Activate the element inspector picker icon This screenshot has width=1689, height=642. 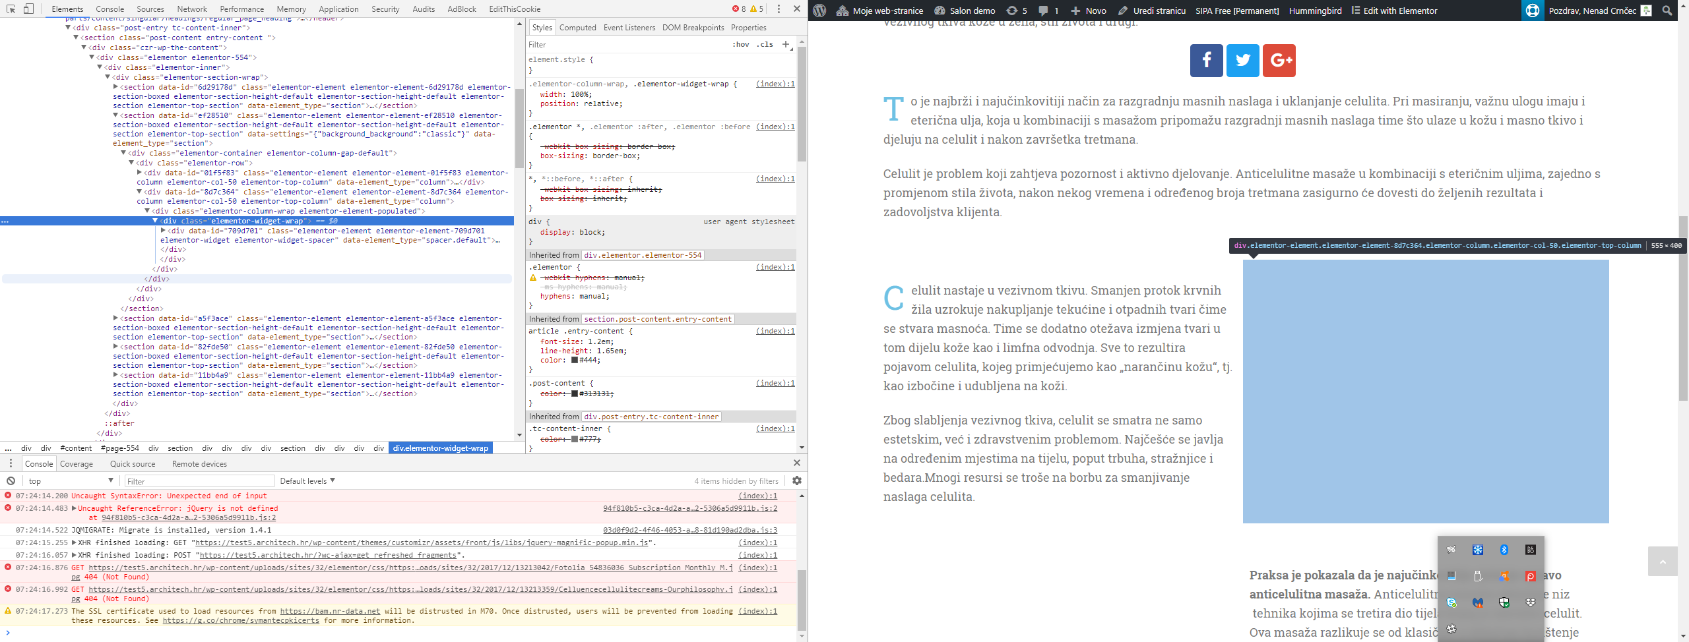point(11,9)
